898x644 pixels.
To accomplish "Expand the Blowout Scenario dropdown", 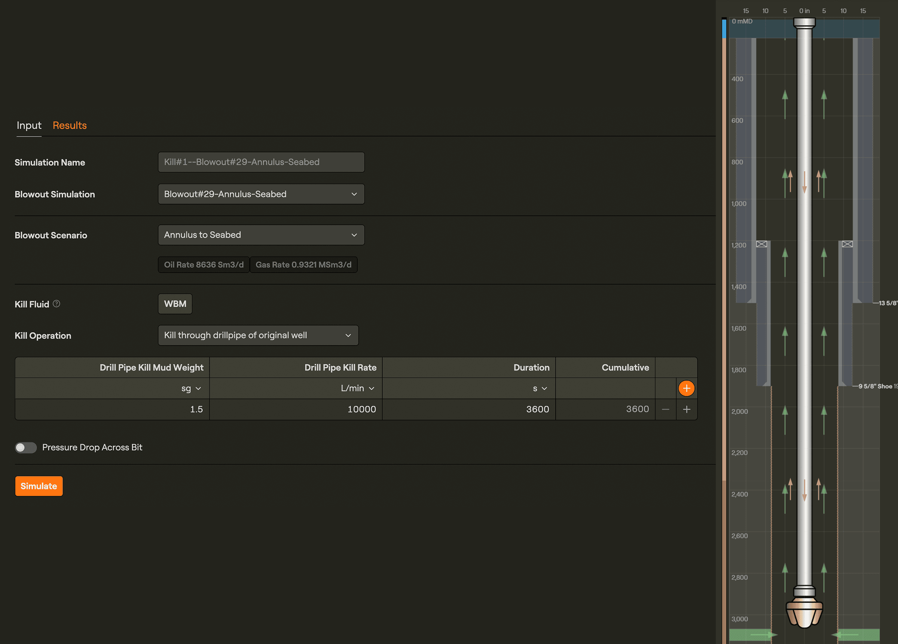I will (261, 235).
